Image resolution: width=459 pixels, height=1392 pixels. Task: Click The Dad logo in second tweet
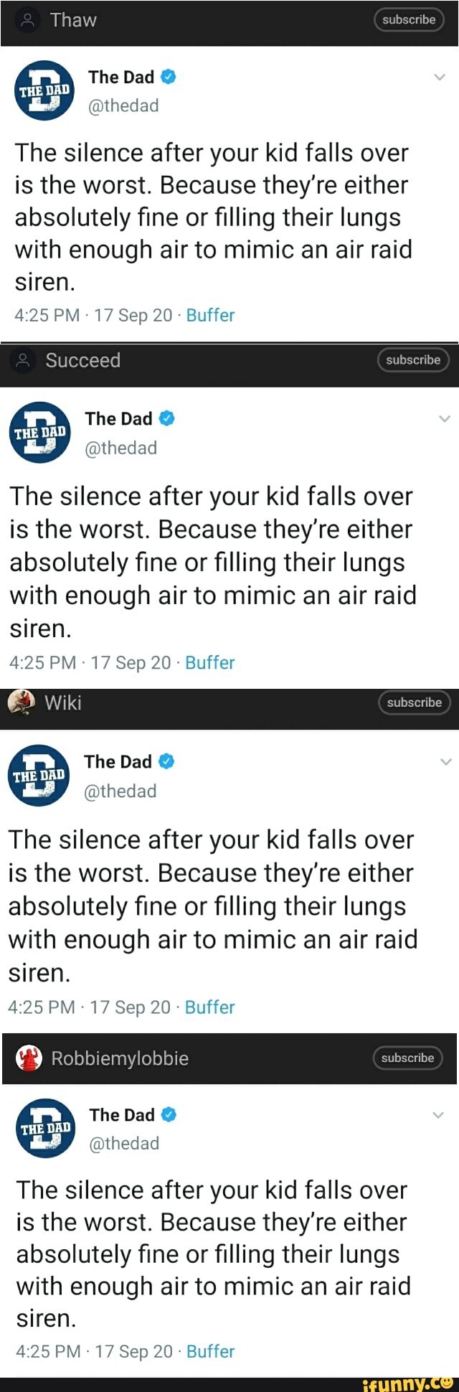(x=40, y=432)
